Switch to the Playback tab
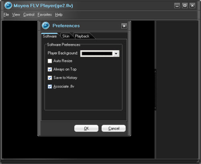Image resolution: width=201 pixels, height=164 pixels. pos(82,36)
